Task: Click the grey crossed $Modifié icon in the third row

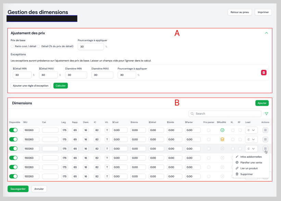Action: click(222, 149)
